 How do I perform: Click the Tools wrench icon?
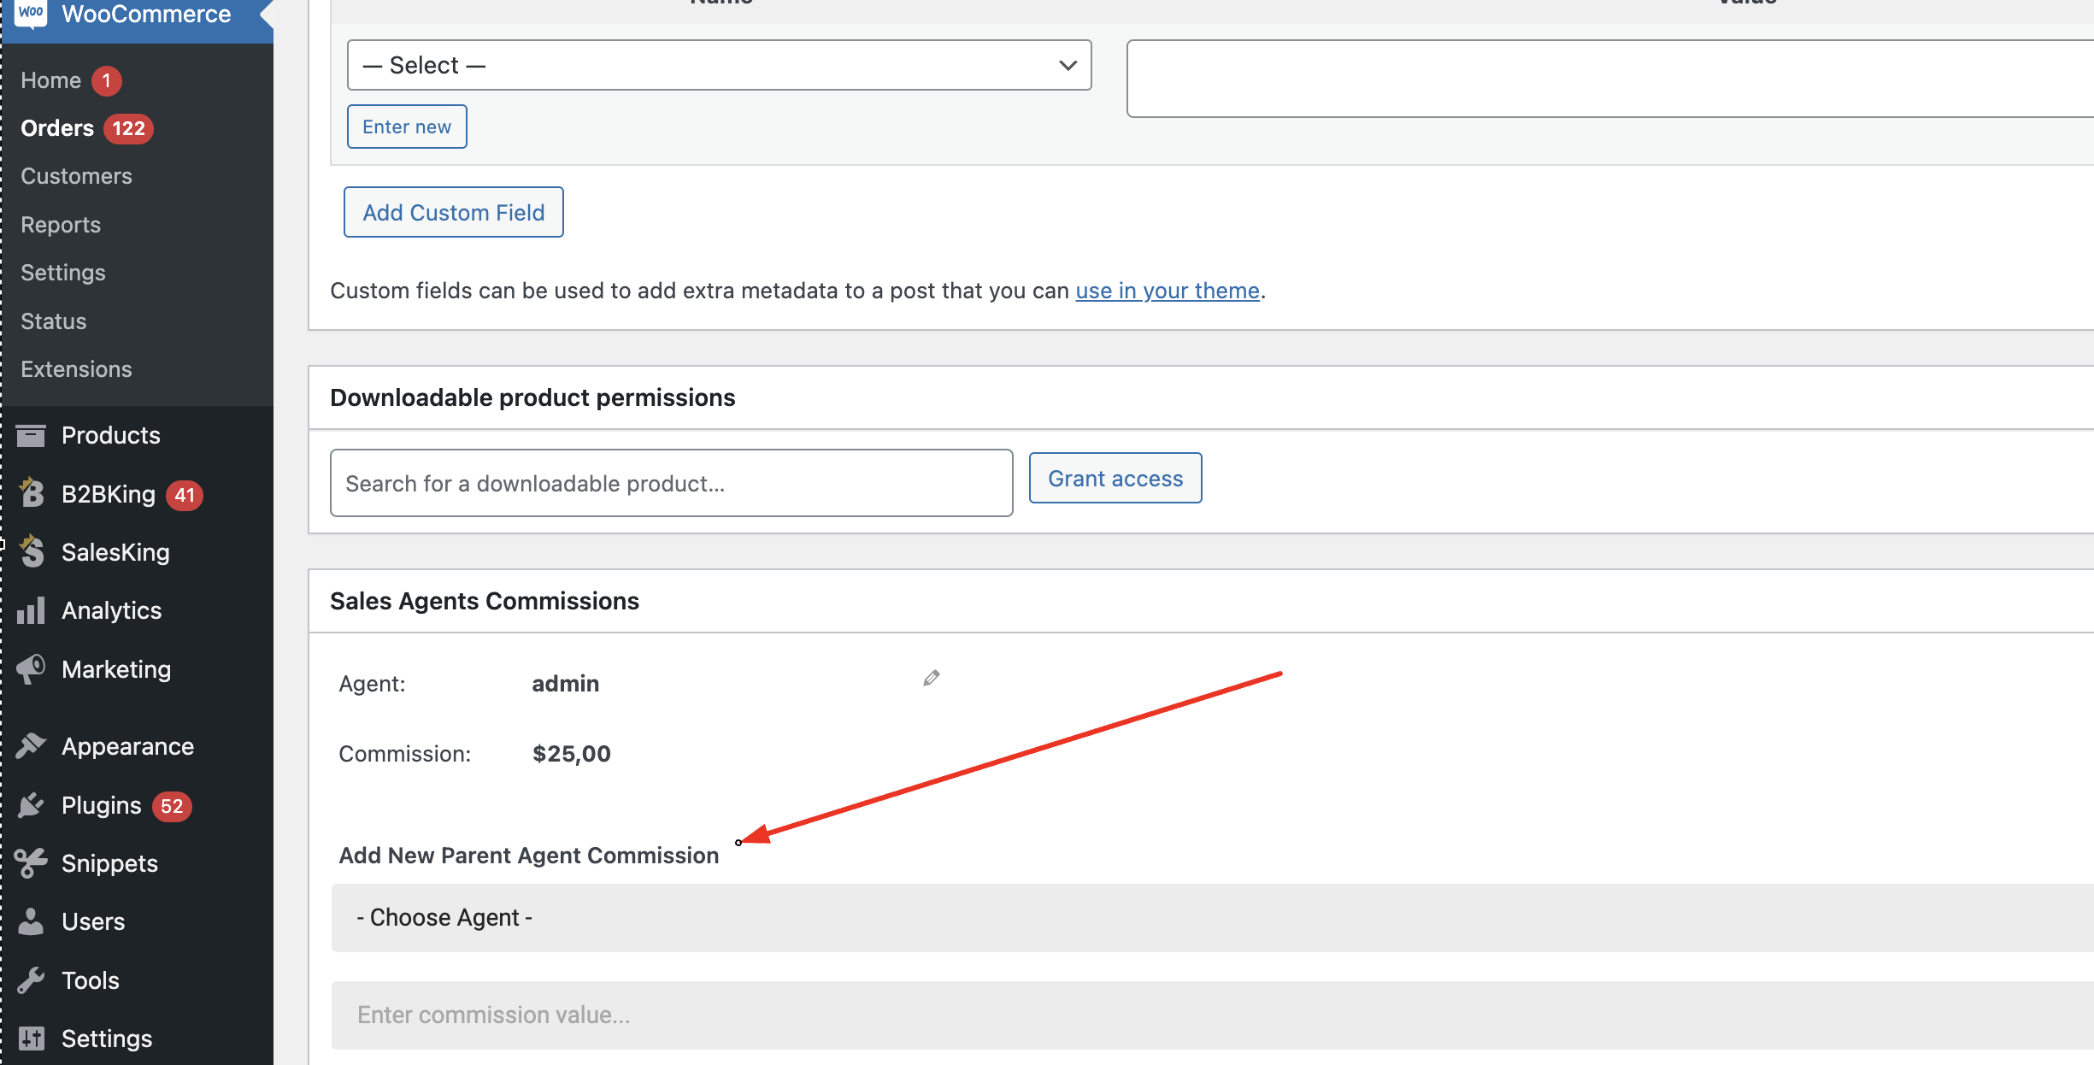pyautogui.click(x=31, y=980)
